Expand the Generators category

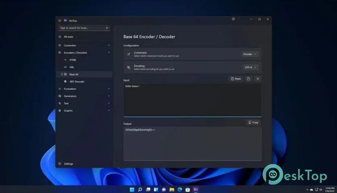click(x=84, y=96)
